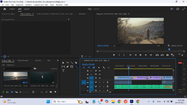Switch to Libraries tab
187x105 pixels.
[38, 60]
